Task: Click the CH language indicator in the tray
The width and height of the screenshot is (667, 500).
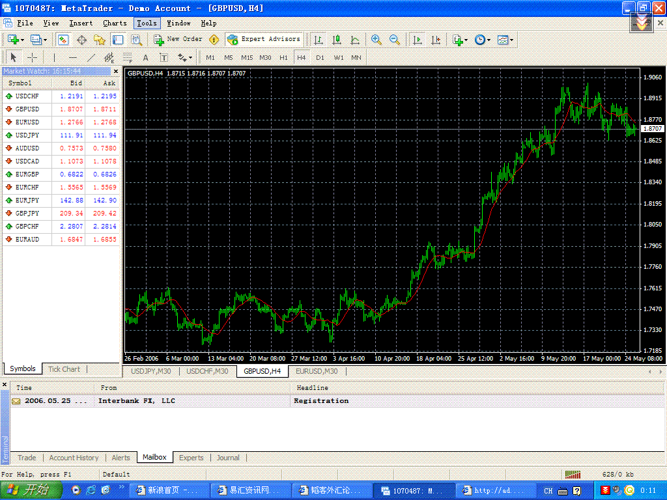Action: pyautogui.click(x=548, y=491)
